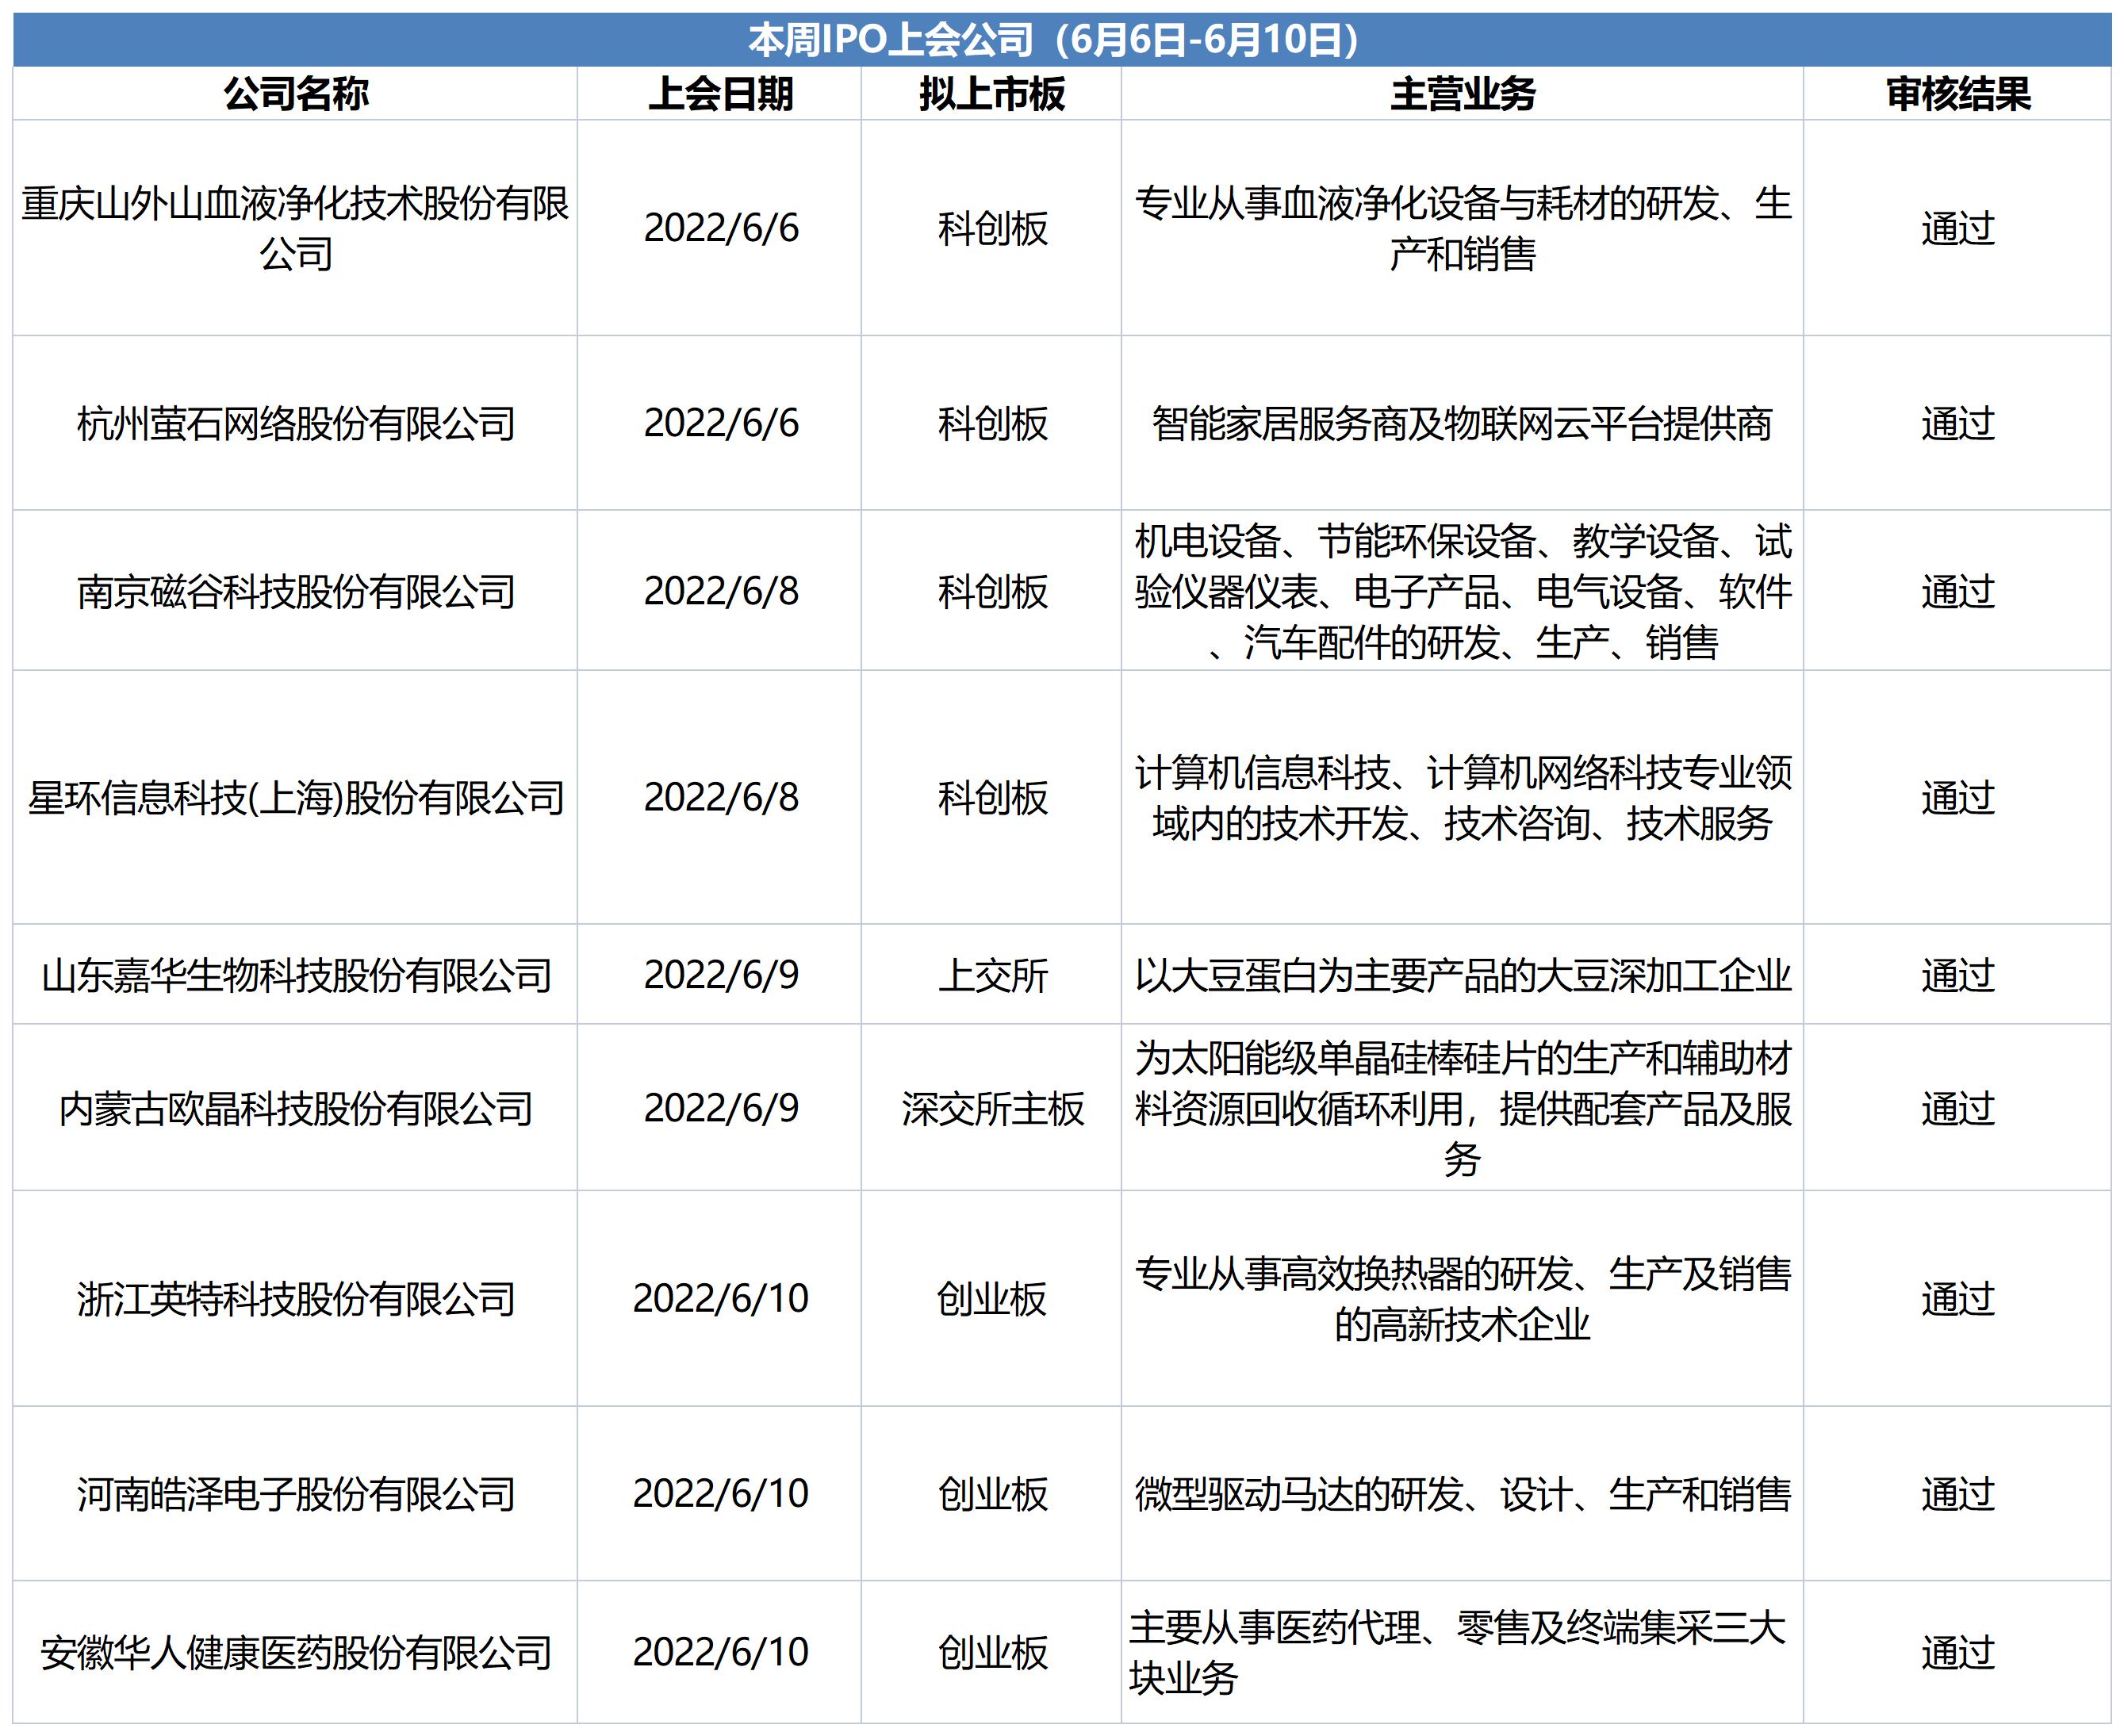
Task: Click 河南皓泽电子股份有限公司 cell
Action: pyautogui.click(x=296, y=1494)
